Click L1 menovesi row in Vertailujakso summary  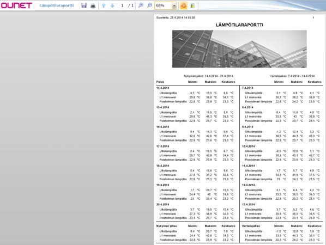pos(282,236)
